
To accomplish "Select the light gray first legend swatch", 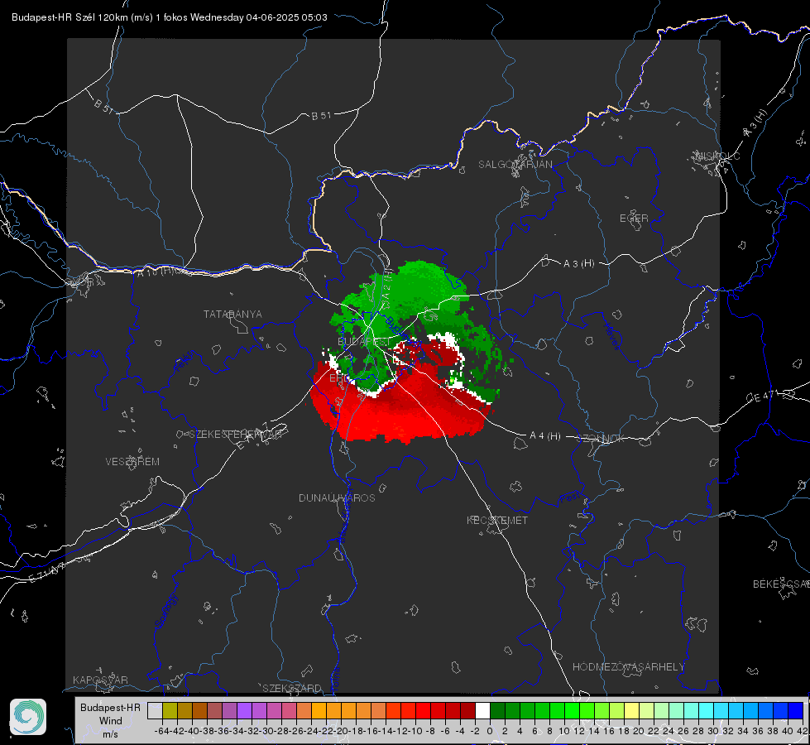I will pyautogui.click(x=155, y=711).
